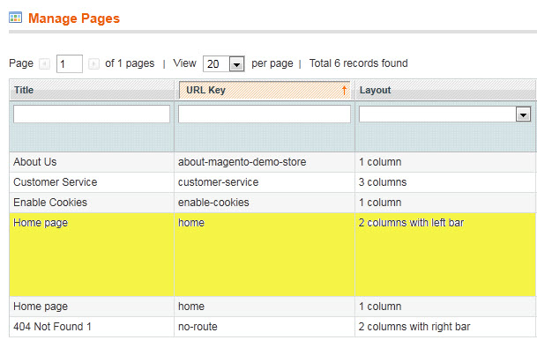
Task: Open the About Us page row
Action: click(x=273, y=162)
